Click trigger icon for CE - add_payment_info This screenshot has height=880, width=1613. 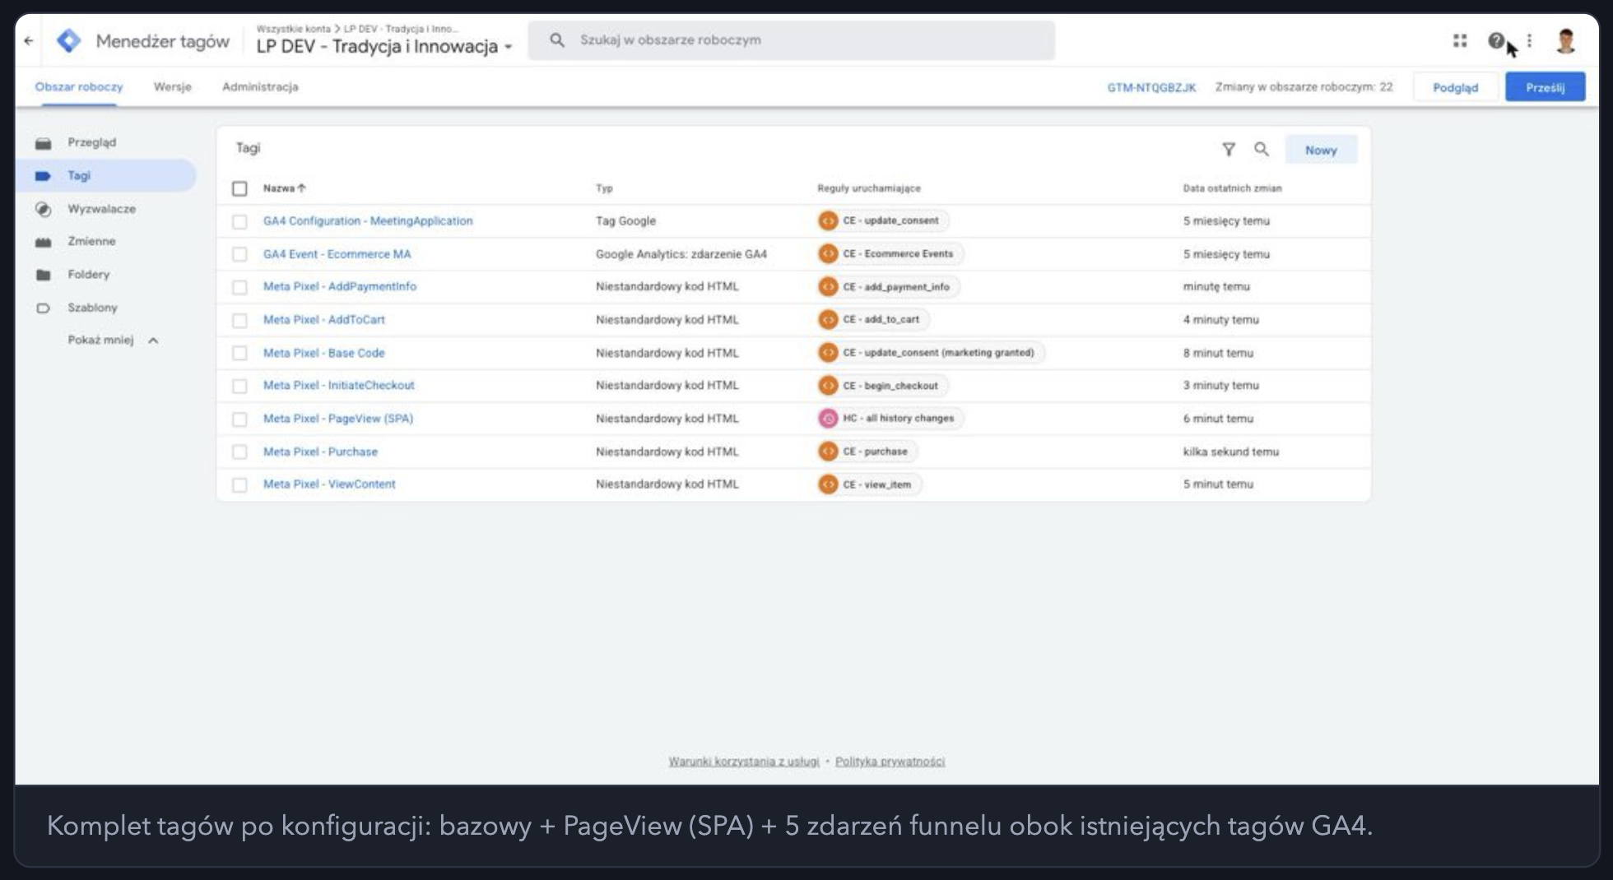coord(828,286)
